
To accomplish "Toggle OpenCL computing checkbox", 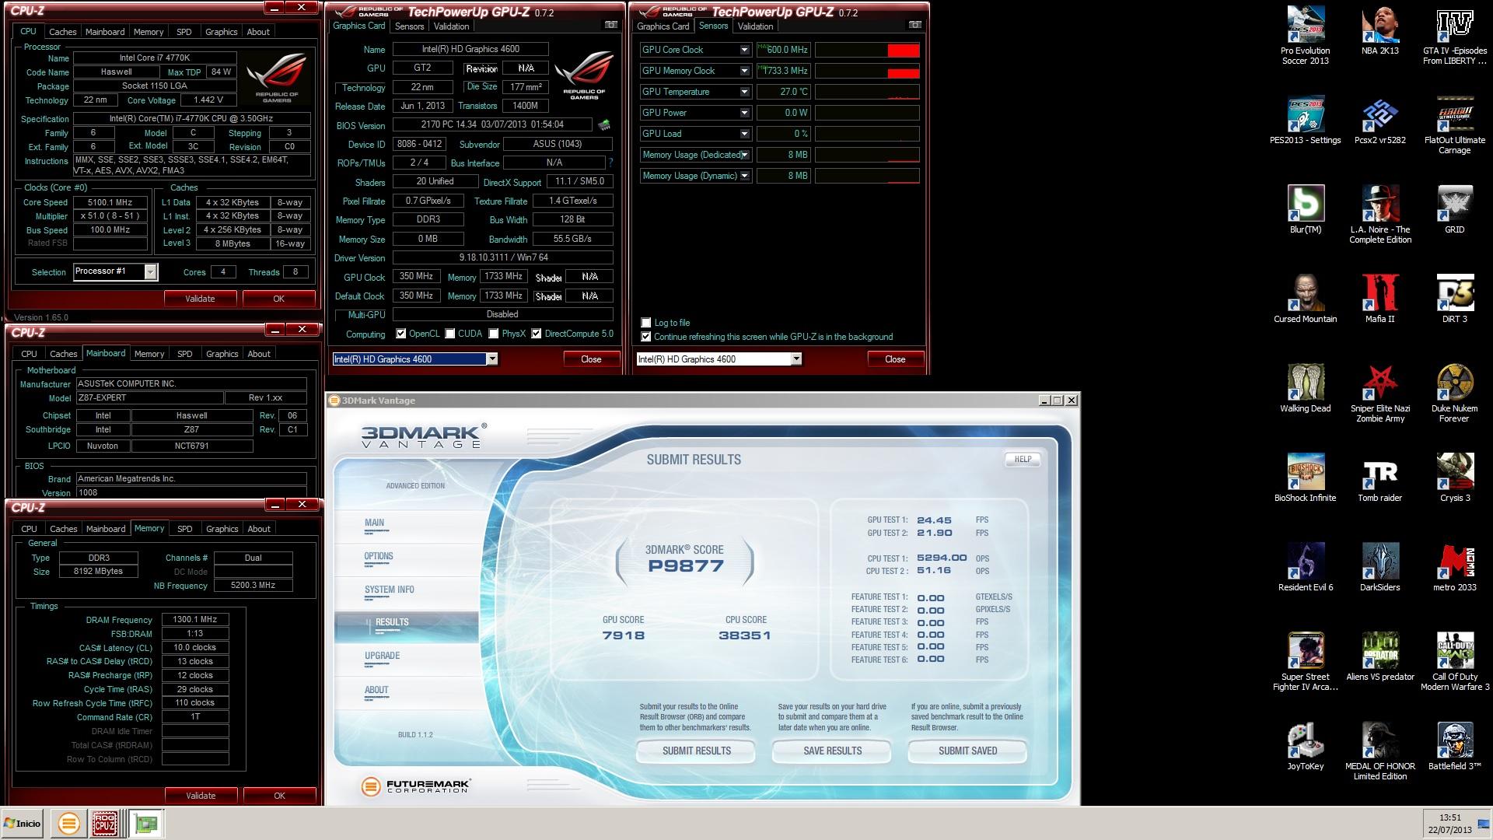I will pos(401,334).
